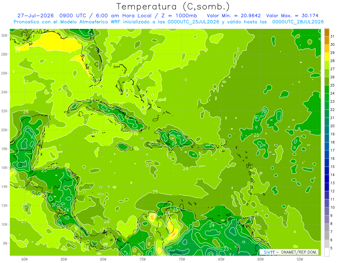Click the orange colorbar segment between 30 and 31
Viewport: 340px width, 263px height.
pos(327,40)
